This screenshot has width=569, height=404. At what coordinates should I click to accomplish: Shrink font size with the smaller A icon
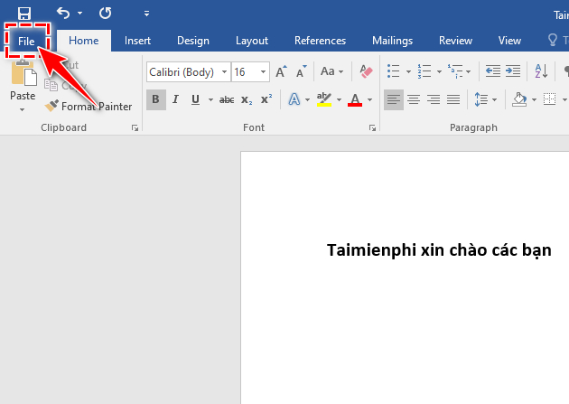click(301, 72)
